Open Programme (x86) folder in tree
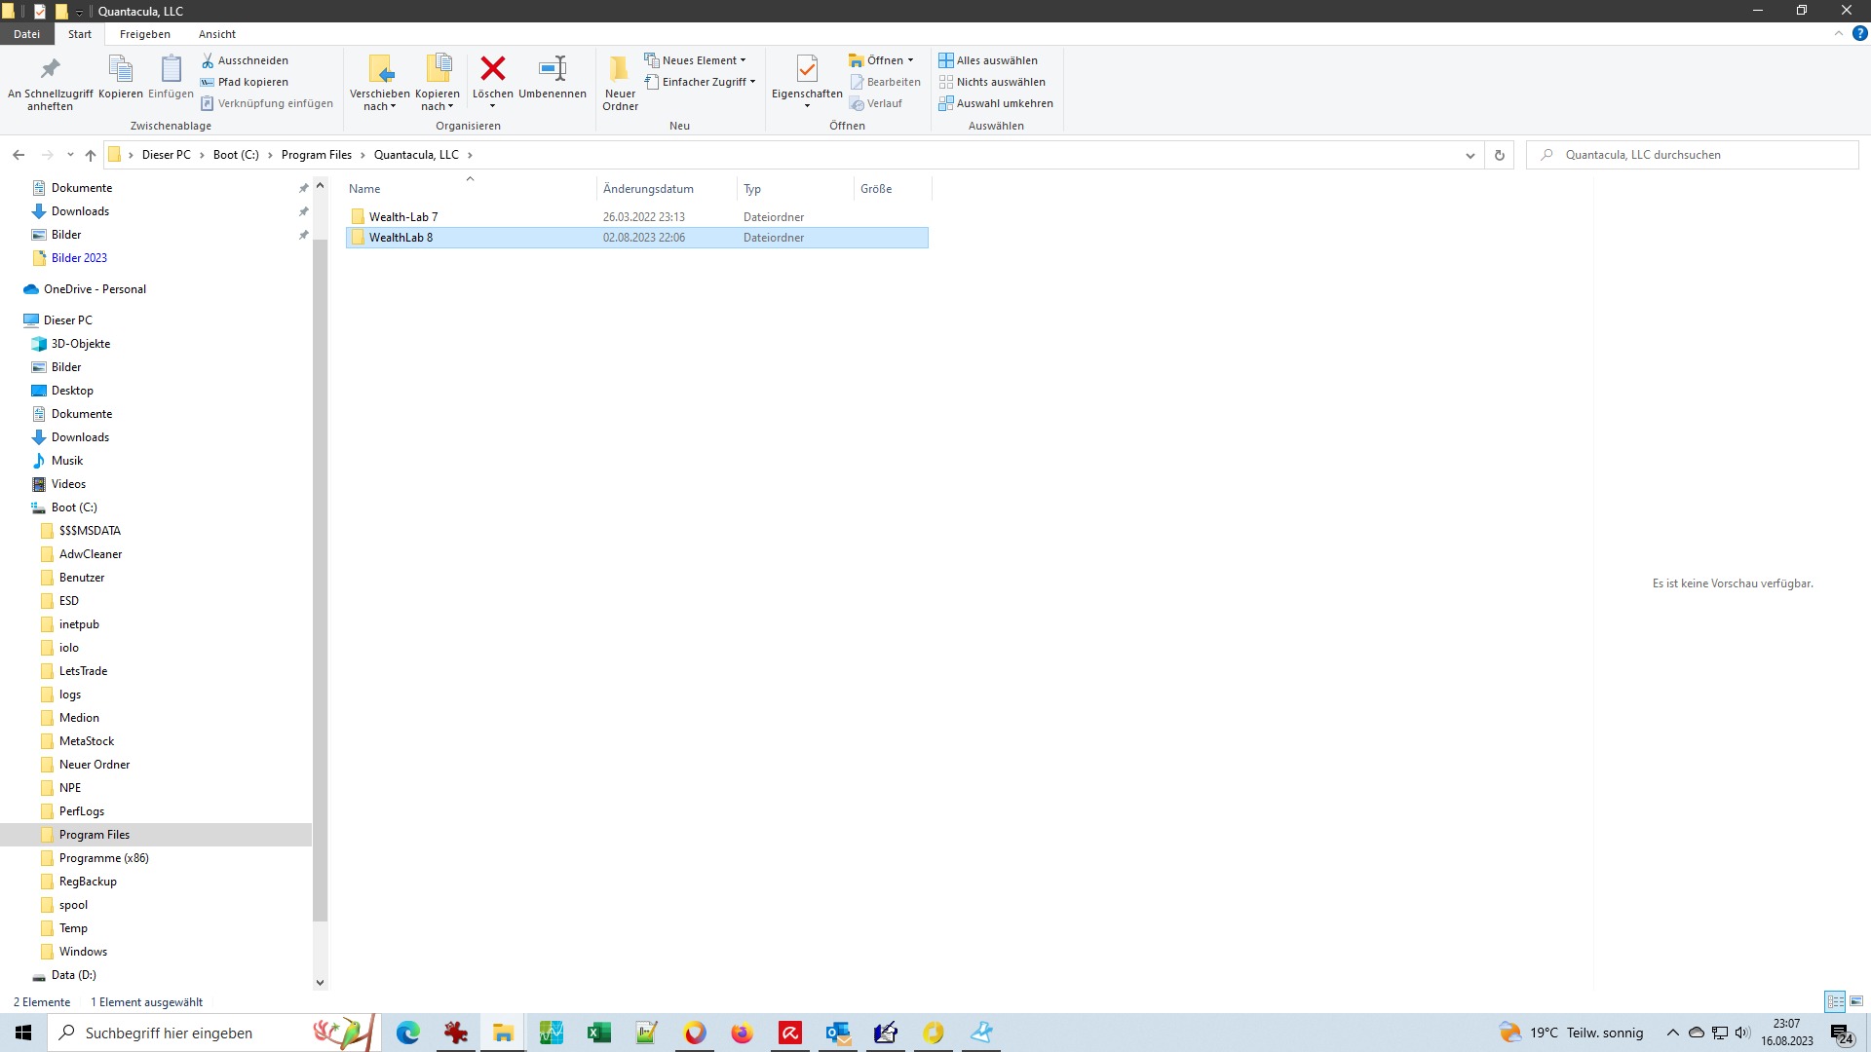The height and width of the screenshot is (1052, 1871). pyautogui.click(x=103, y=858)
